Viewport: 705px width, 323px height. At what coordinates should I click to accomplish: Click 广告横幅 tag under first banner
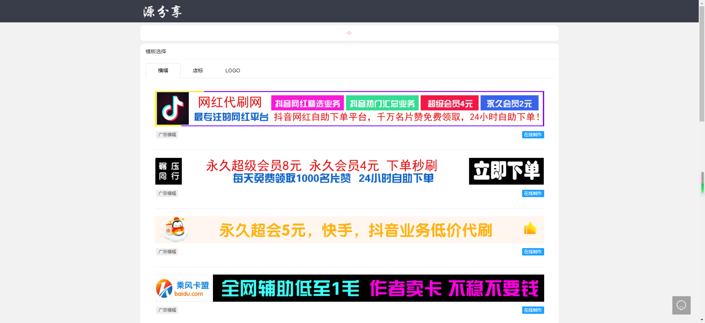[167, 135]
